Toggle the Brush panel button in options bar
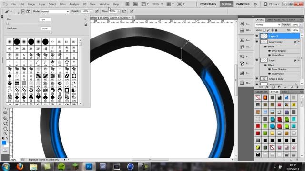Viewport: 305px width, 171px height. point(29,11)
